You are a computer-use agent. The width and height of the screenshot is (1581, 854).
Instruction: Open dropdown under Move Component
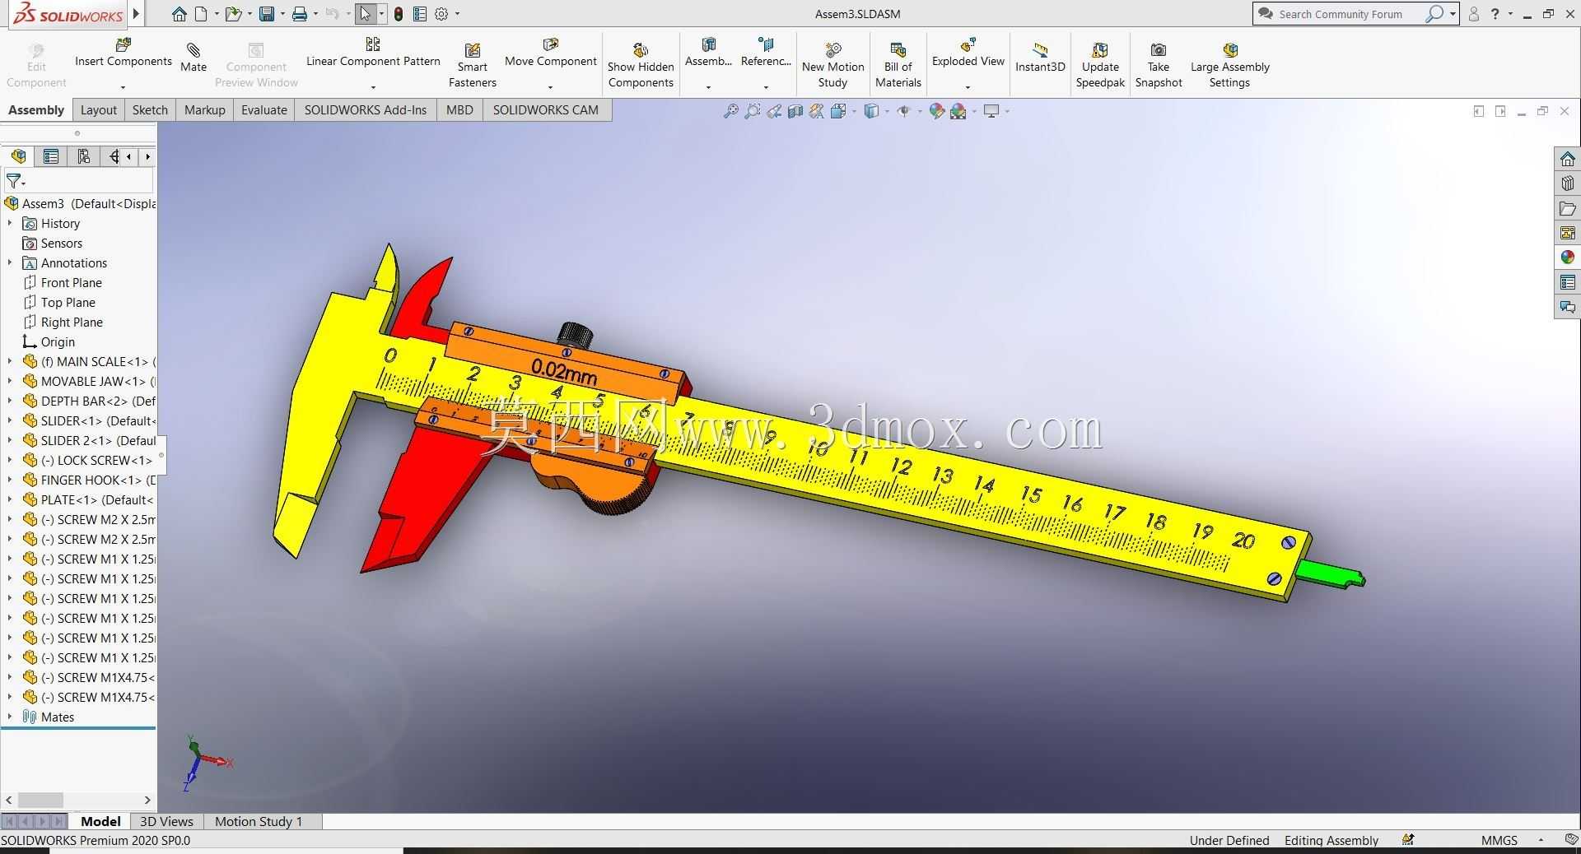pos(550,86)
